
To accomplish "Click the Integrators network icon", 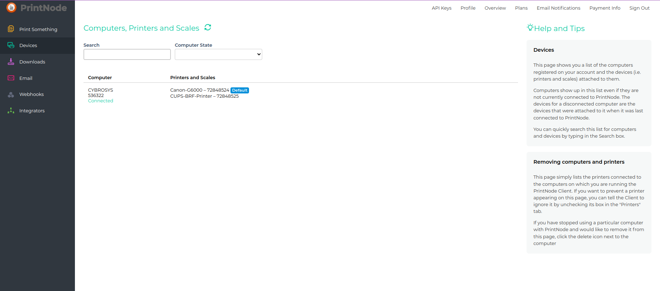I will pos(11,111).
